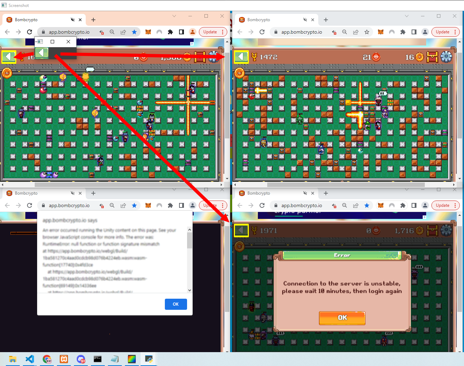Open profile avatar in top-left browser

(193, 32)
